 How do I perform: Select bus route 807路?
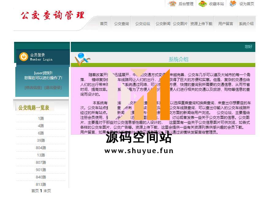click(x=41, y=163)
